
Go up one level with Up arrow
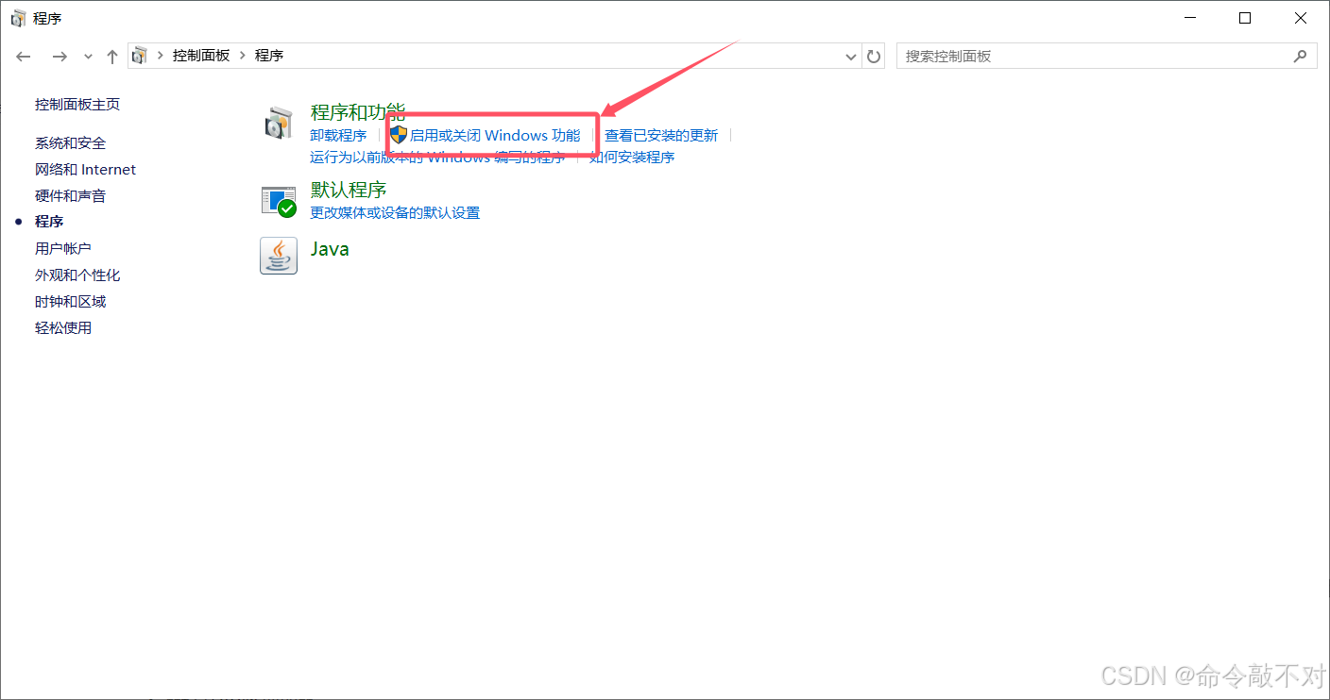coord(111,57)
